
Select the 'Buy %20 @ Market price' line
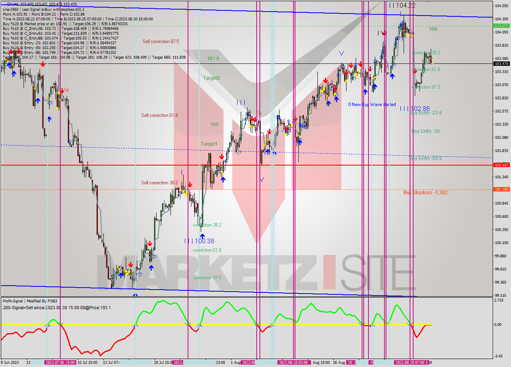[x=65, y=24]
